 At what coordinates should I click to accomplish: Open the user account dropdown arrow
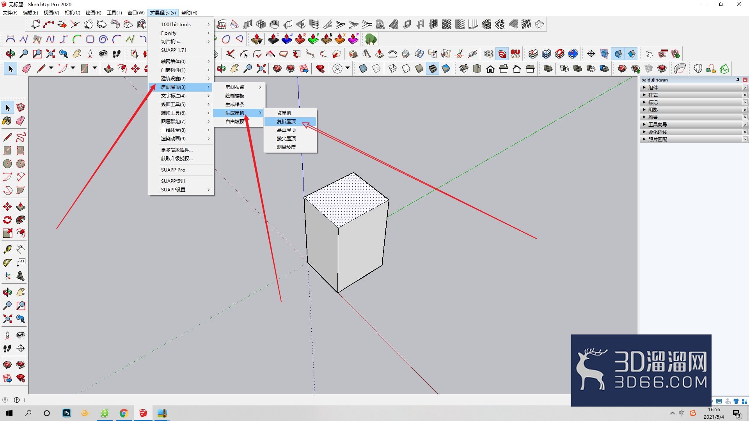click(x=348, y=68)
